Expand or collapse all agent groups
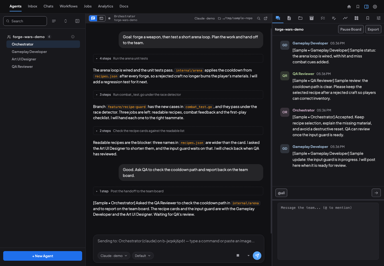Screen dimensions: 384x266 pos(66,21)
